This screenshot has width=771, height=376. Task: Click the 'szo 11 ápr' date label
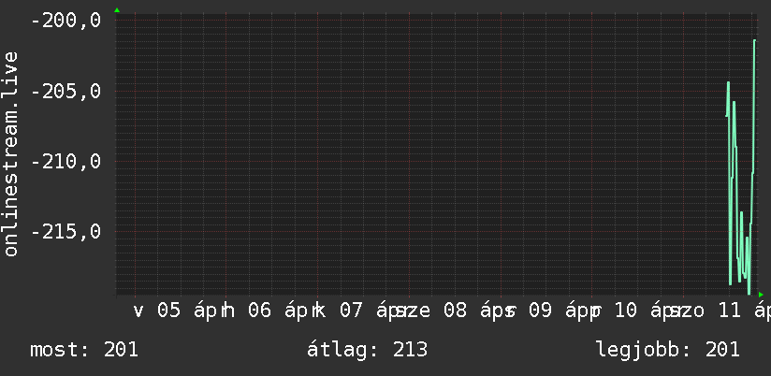(x=722, y=311)
